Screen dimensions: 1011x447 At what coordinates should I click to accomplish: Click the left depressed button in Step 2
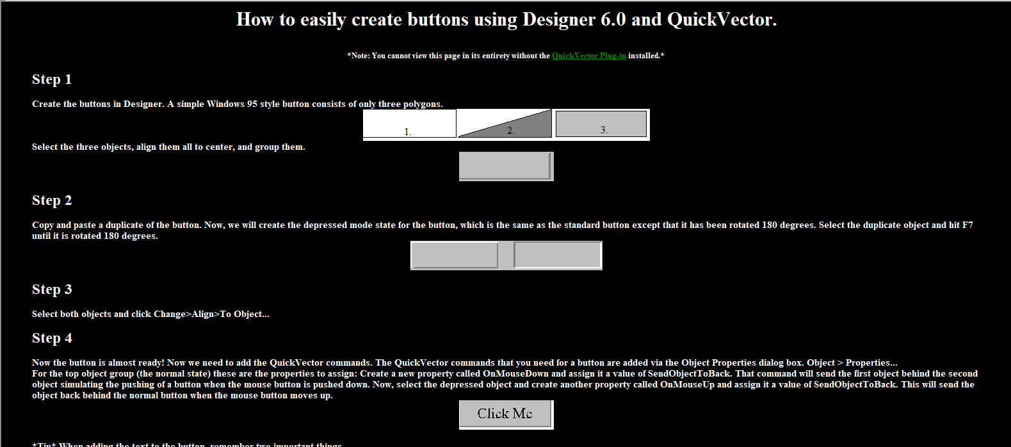click(455, 256)
